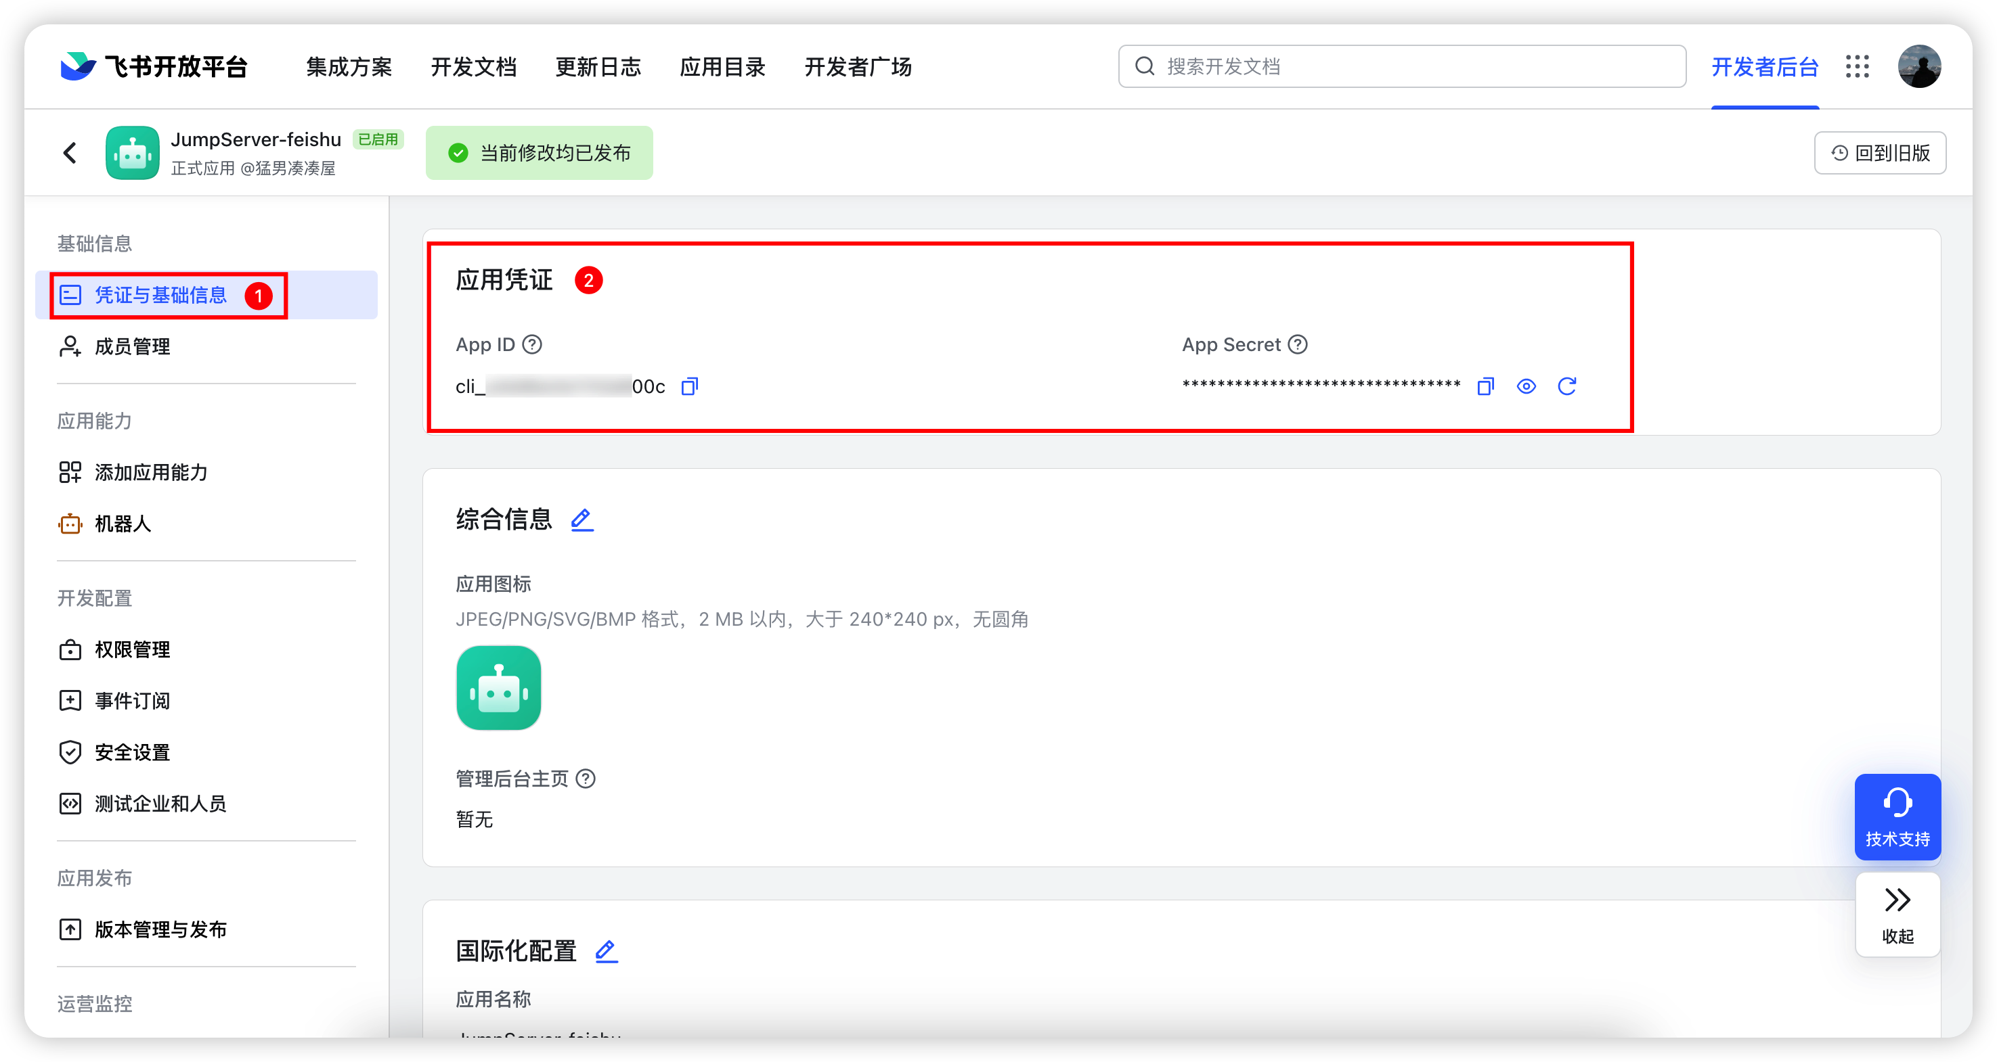This screenshot has height=1062, width=1997.
Task: Click the JumpServer-feishu app name
Action: [x=256, y=139]
